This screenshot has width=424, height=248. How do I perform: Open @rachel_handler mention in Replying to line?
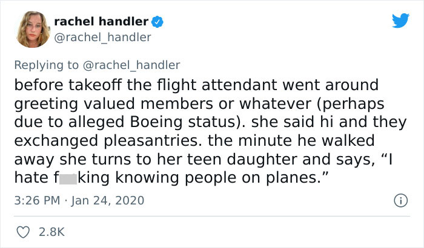tap(134, 64)
